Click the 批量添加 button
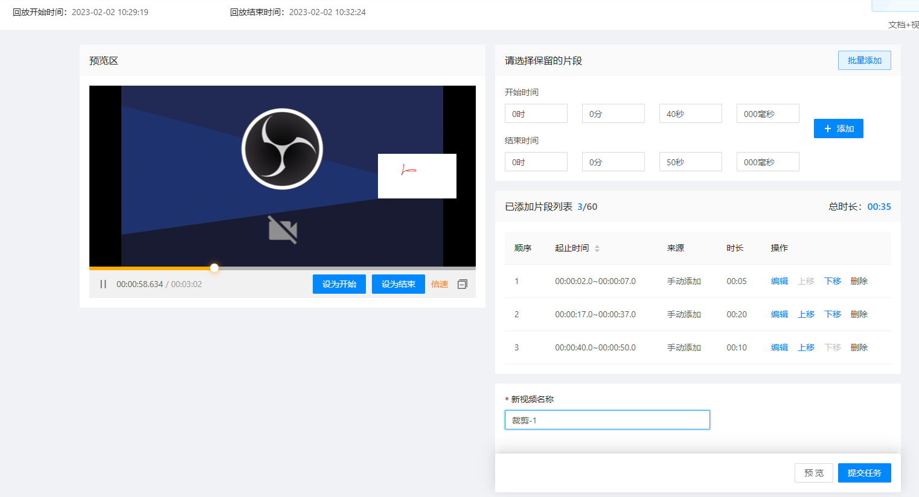This screenshot has height=497, width=919. pyautogui.click(x=865, y=60)
